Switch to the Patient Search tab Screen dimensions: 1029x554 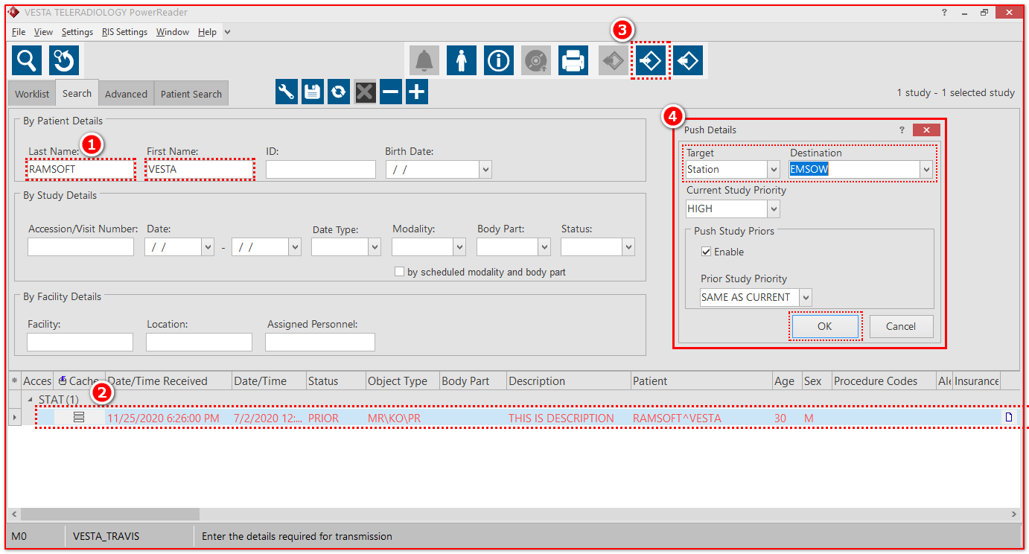click(x=191, y=94)
